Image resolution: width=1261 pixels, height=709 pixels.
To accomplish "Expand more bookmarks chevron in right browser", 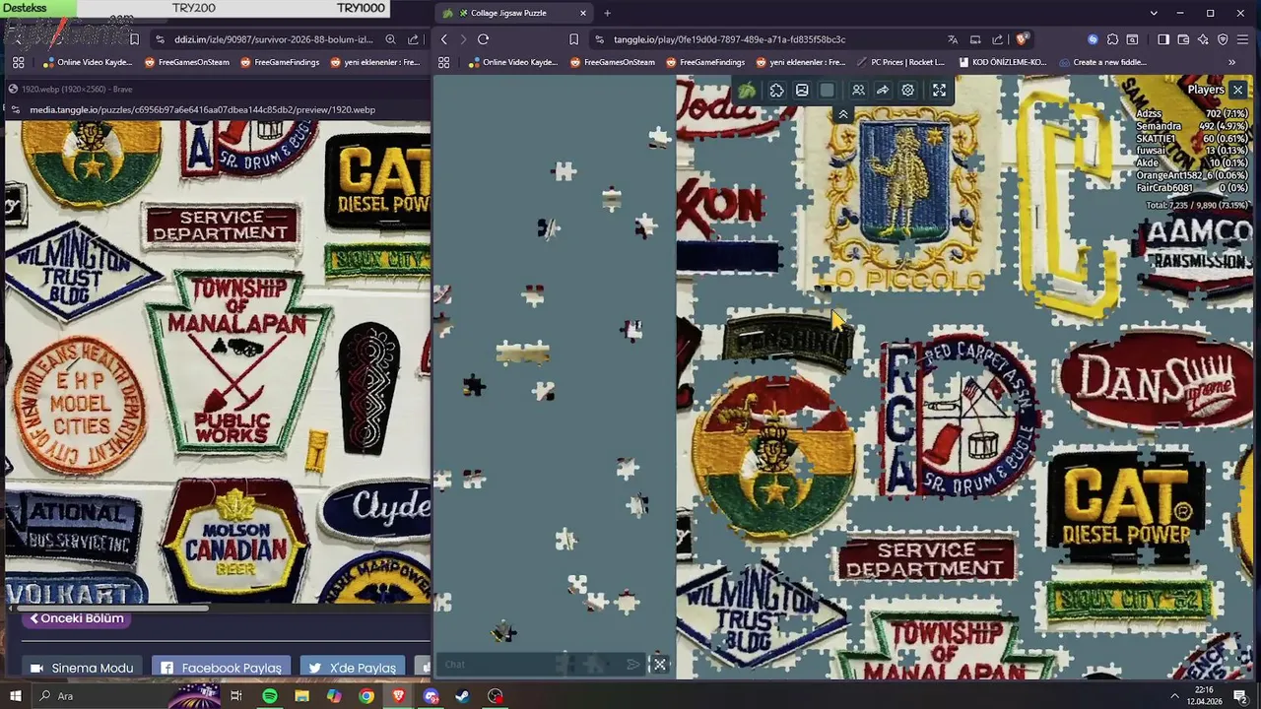I will point(1231,62).
